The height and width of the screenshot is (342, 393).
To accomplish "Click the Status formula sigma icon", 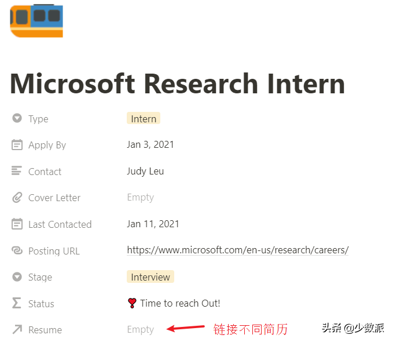I will (x=17, y=303).
